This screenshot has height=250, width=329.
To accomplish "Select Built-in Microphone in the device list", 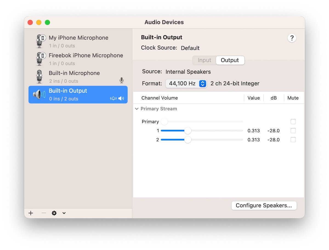I will [74, 73].
